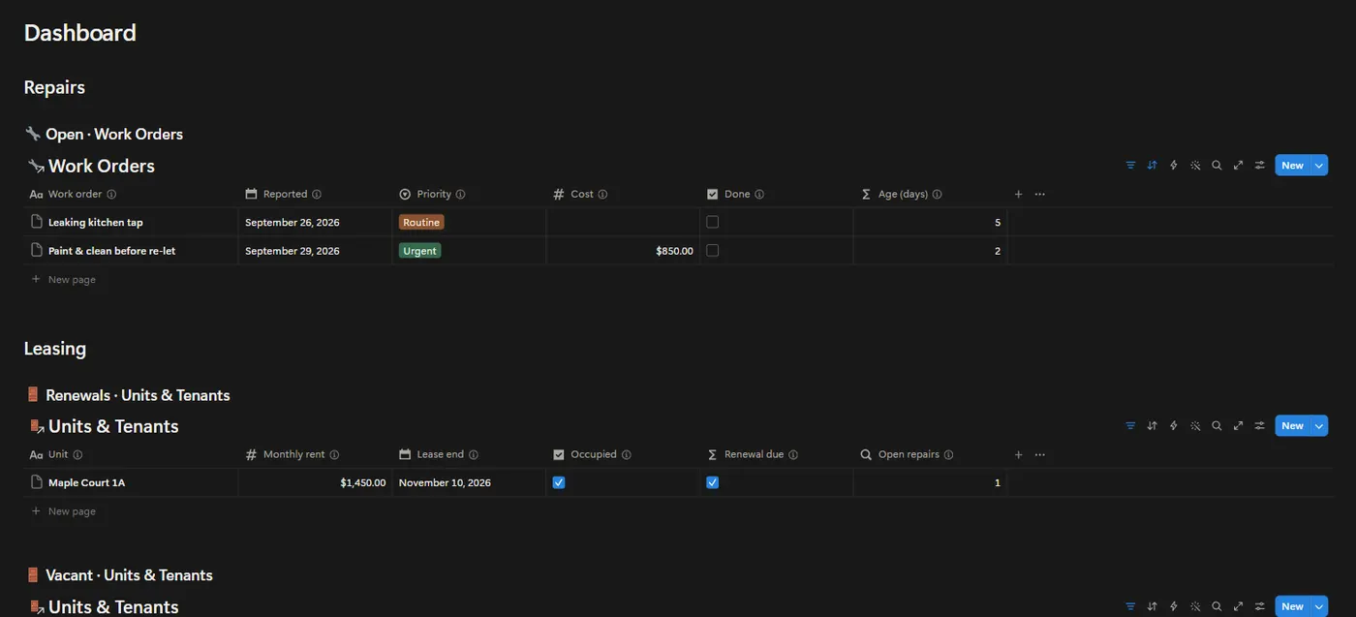
Task: Add New page under Work Orders rows
Action: tap(63, 280)
